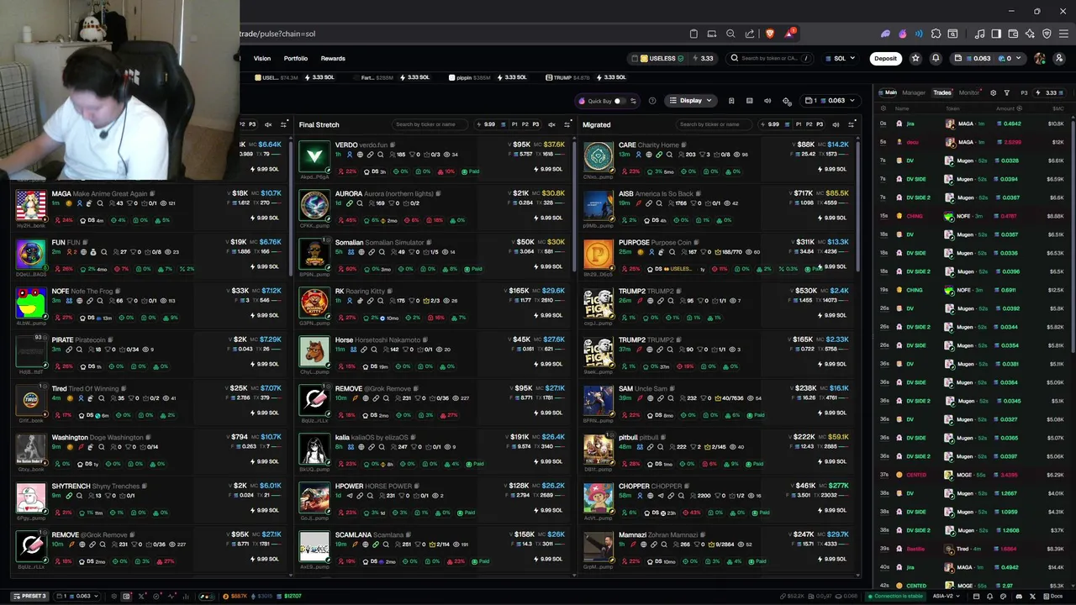Image resolution: width=1076 pixels, height=605 pixels.
Task: Open the help question mark icon
Action: (x=652, y=101)
